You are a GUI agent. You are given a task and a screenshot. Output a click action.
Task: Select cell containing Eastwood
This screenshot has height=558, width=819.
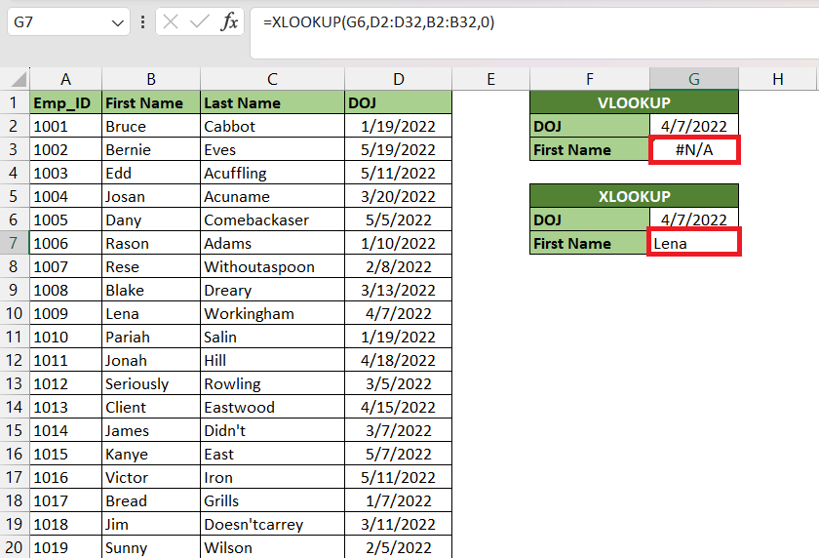272,407
